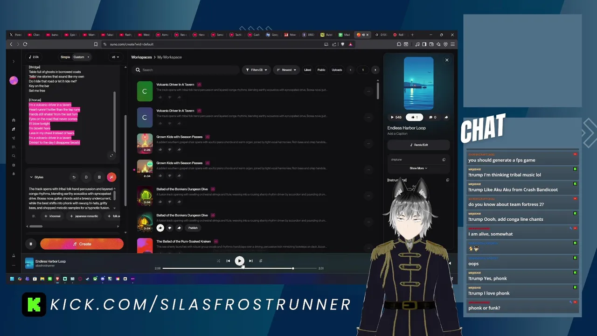Expand the lyrics editor fullscreen icon

coord(111,155)
